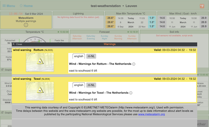This screenshot has height=127, width=209.
Task: Click Texel wind warning triangle image
Action: [40, 91]
